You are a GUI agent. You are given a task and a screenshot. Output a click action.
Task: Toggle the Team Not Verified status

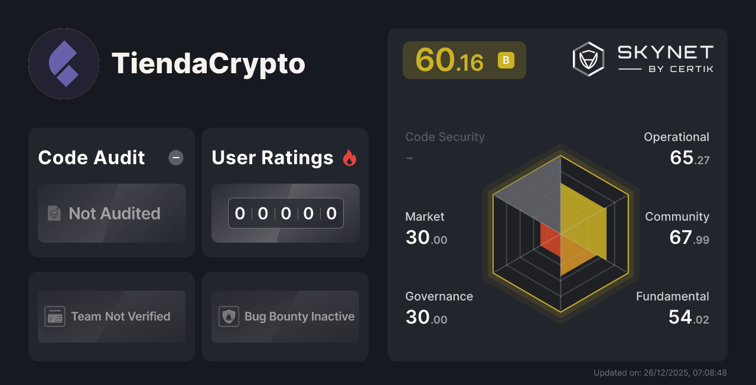[x=112, y=317]
